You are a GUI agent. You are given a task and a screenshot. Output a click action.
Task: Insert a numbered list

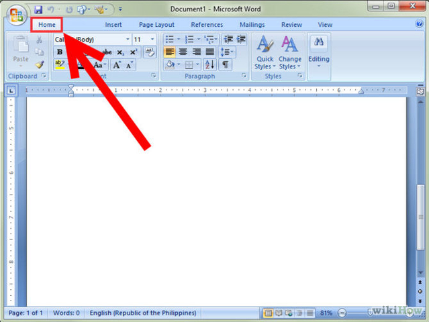pyautogui.click(x=189, y=40)
